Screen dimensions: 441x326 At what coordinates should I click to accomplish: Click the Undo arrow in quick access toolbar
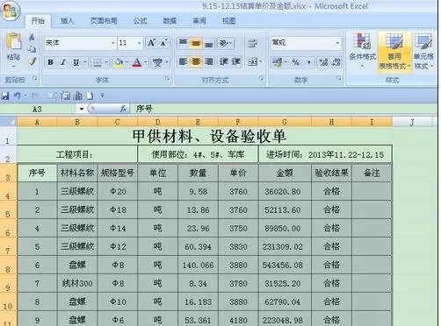[17, 96]
